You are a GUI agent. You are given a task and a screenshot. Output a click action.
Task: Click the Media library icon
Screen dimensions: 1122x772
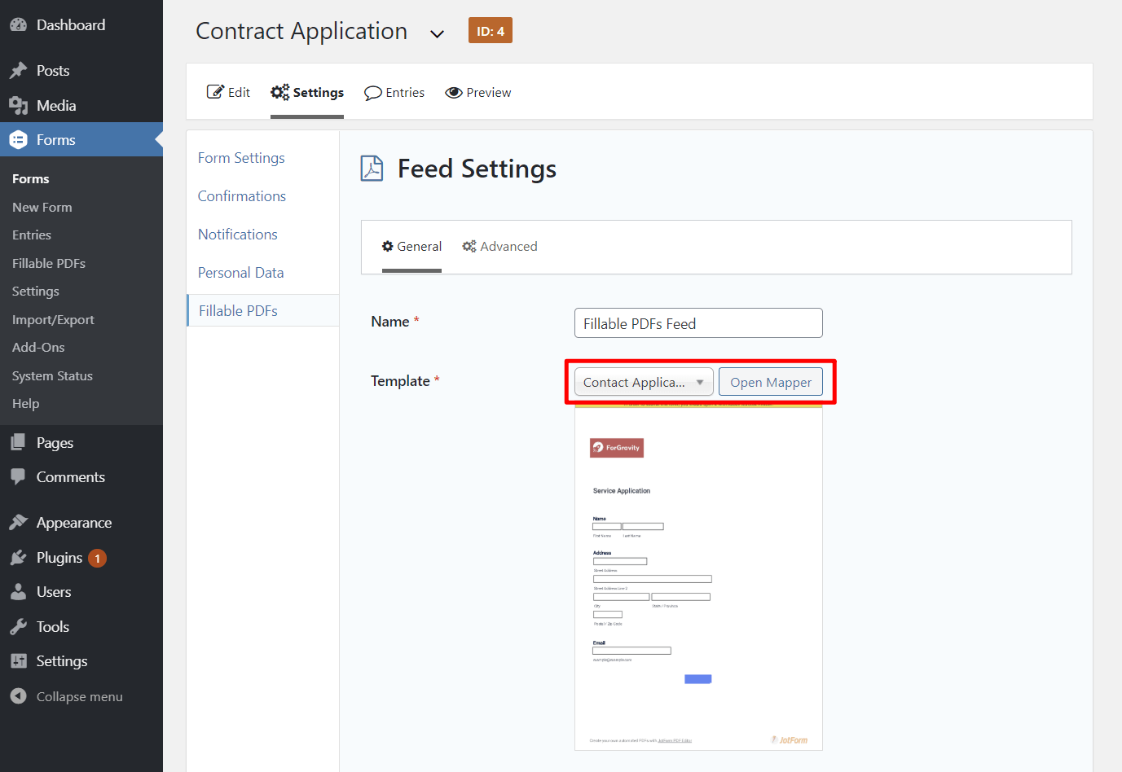18,105
